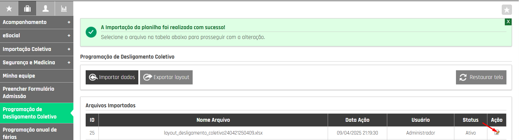519x140 pixels.
Task: Open the favorites star tab in sidebar
Action: [x=9, y=8]
